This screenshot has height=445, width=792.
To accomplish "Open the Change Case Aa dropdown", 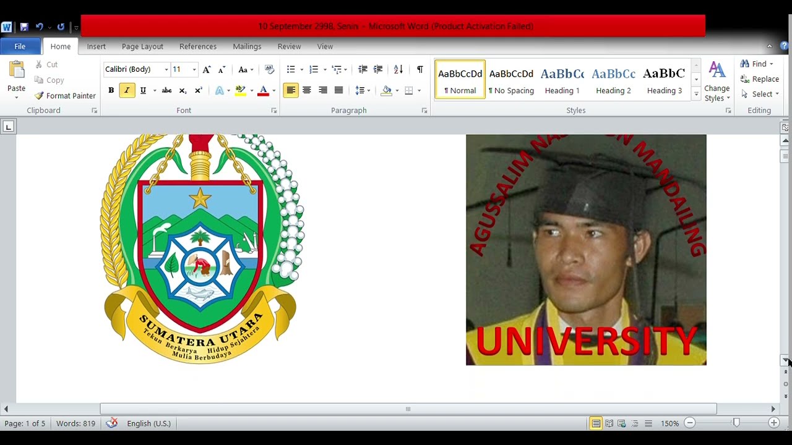I will tap(246, 69).
